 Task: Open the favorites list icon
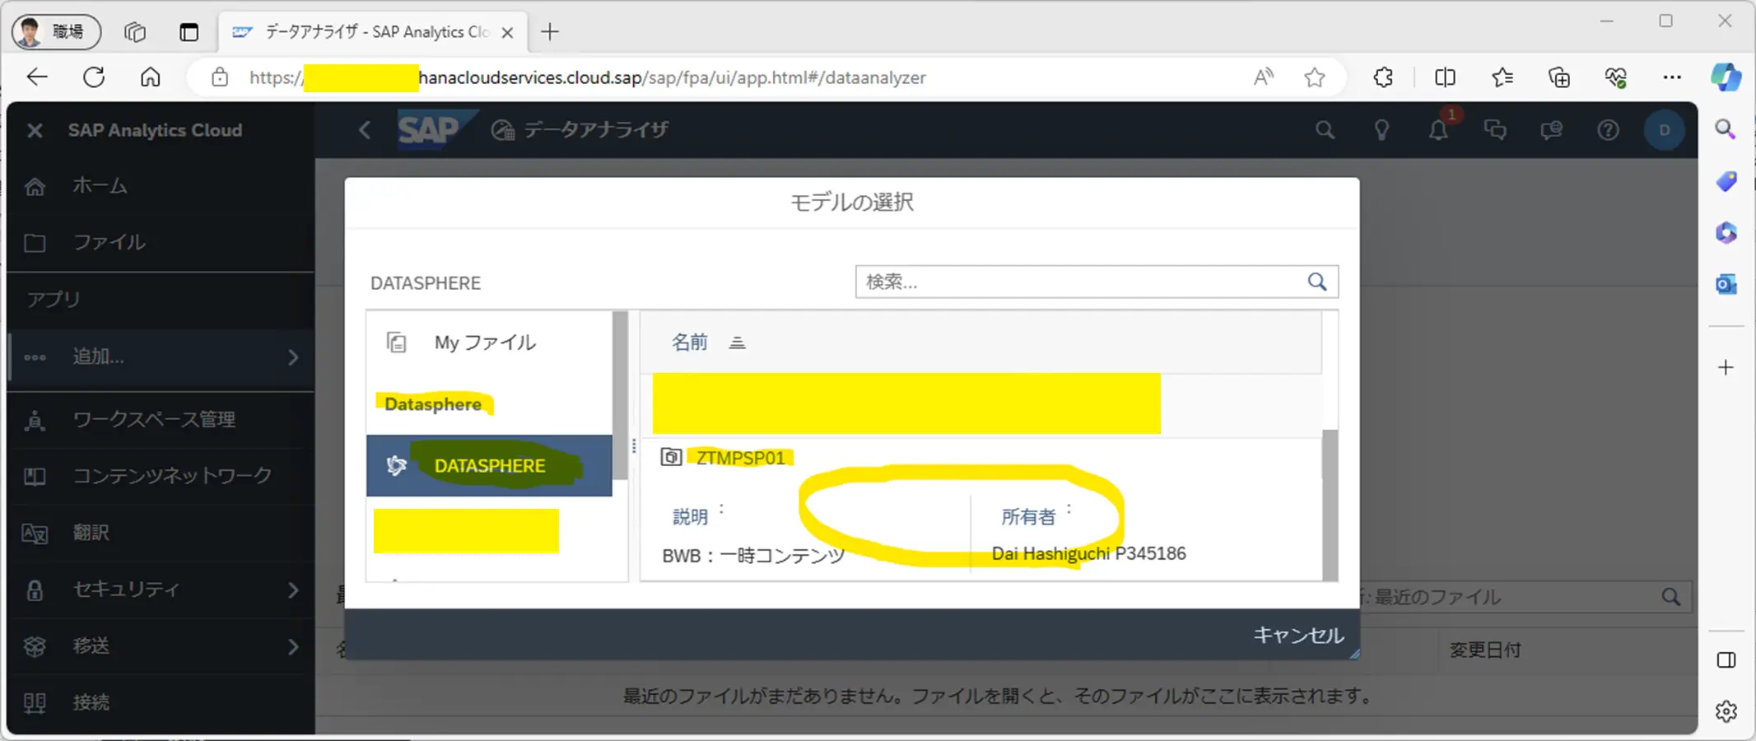[1502, 77]
